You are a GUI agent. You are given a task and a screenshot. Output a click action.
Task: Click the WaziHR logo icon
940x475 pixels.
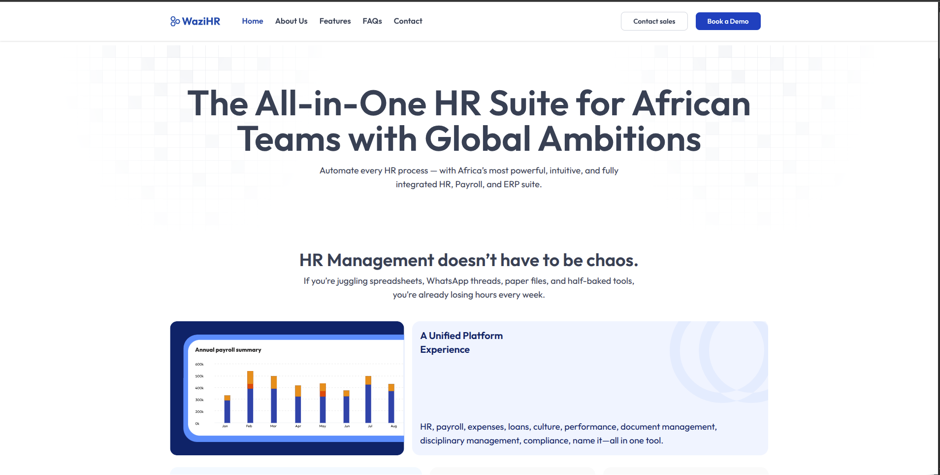pos(175,21)
